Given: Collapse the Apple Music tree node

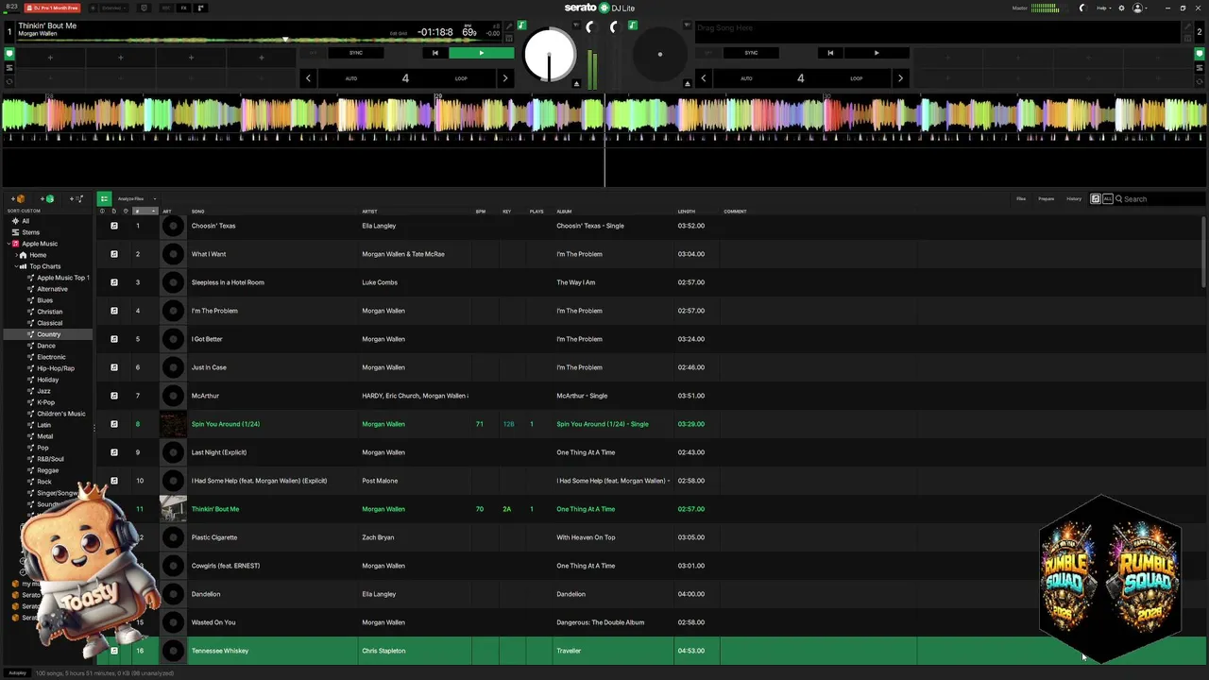Looking at the screenshot, I should pyautogui.click(x=8, y=244).
